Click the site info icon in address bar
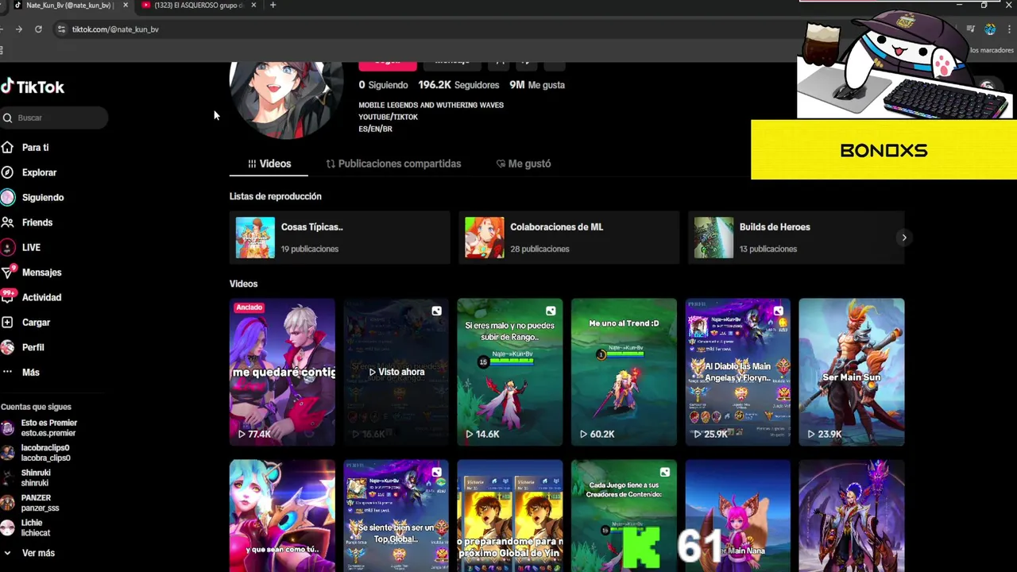The image size is (1017, 572). [x=61, y=29]
